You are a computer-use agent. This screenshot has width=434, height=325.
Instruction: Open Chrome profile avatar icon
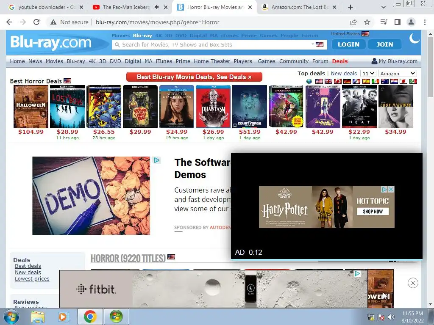pyautogui.click(x=411, y=22)
